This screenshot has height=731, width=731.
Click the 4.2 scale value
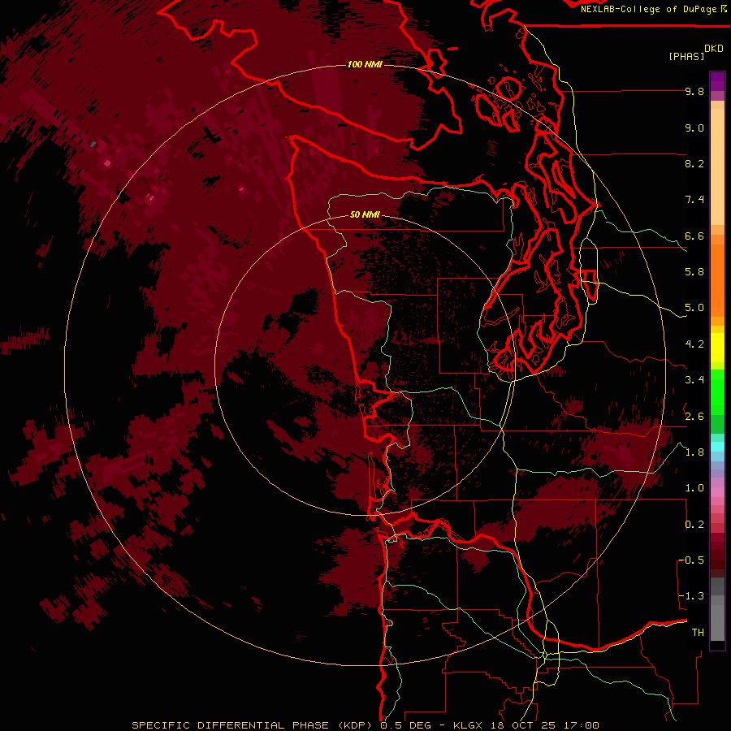coord(694,344)
